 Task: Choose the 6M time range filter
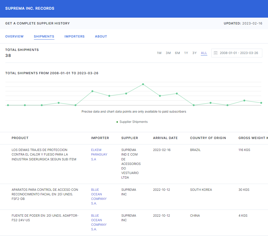point(177,53)
